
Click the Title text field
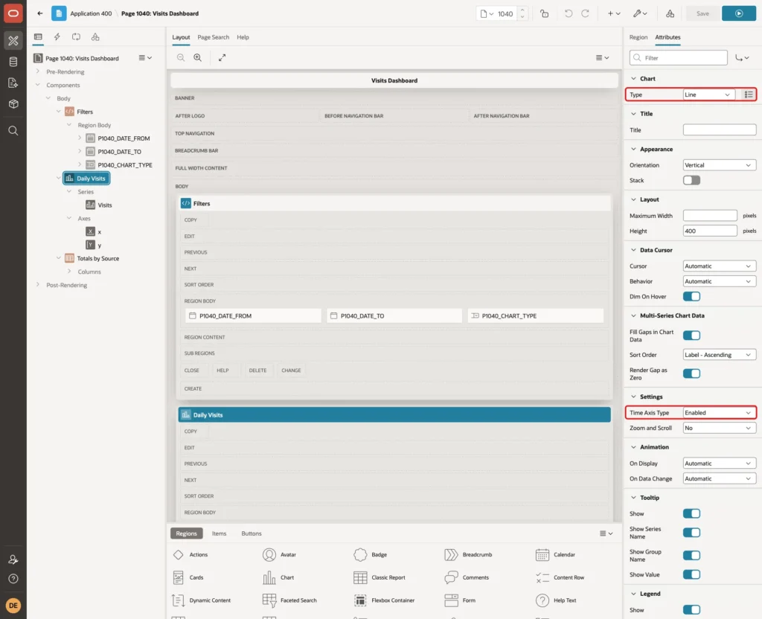pyautogui.click(x=720, y=129)
